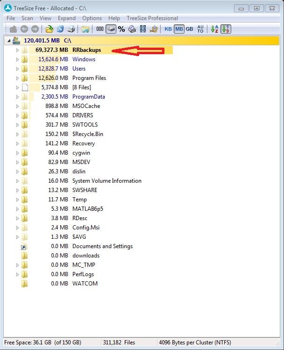Click the C:\ drive icon in root row
This screenshot has width=284, height=350.
tap(16, 40)
